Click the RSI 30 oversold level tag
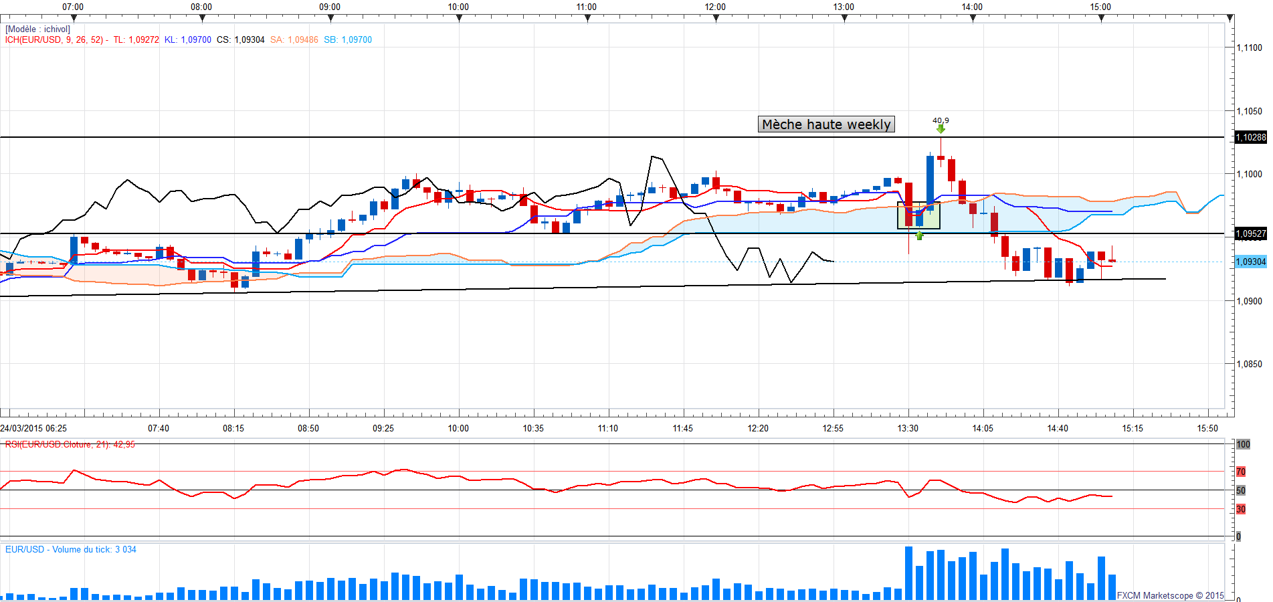Screen dimensions: 1273x602 tap(1241, 509)
